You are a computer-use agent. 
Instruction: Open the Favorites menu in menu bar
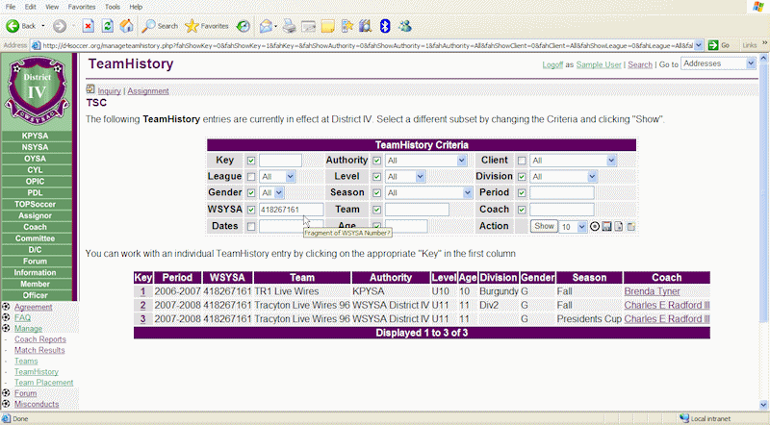tap(80, 7)
